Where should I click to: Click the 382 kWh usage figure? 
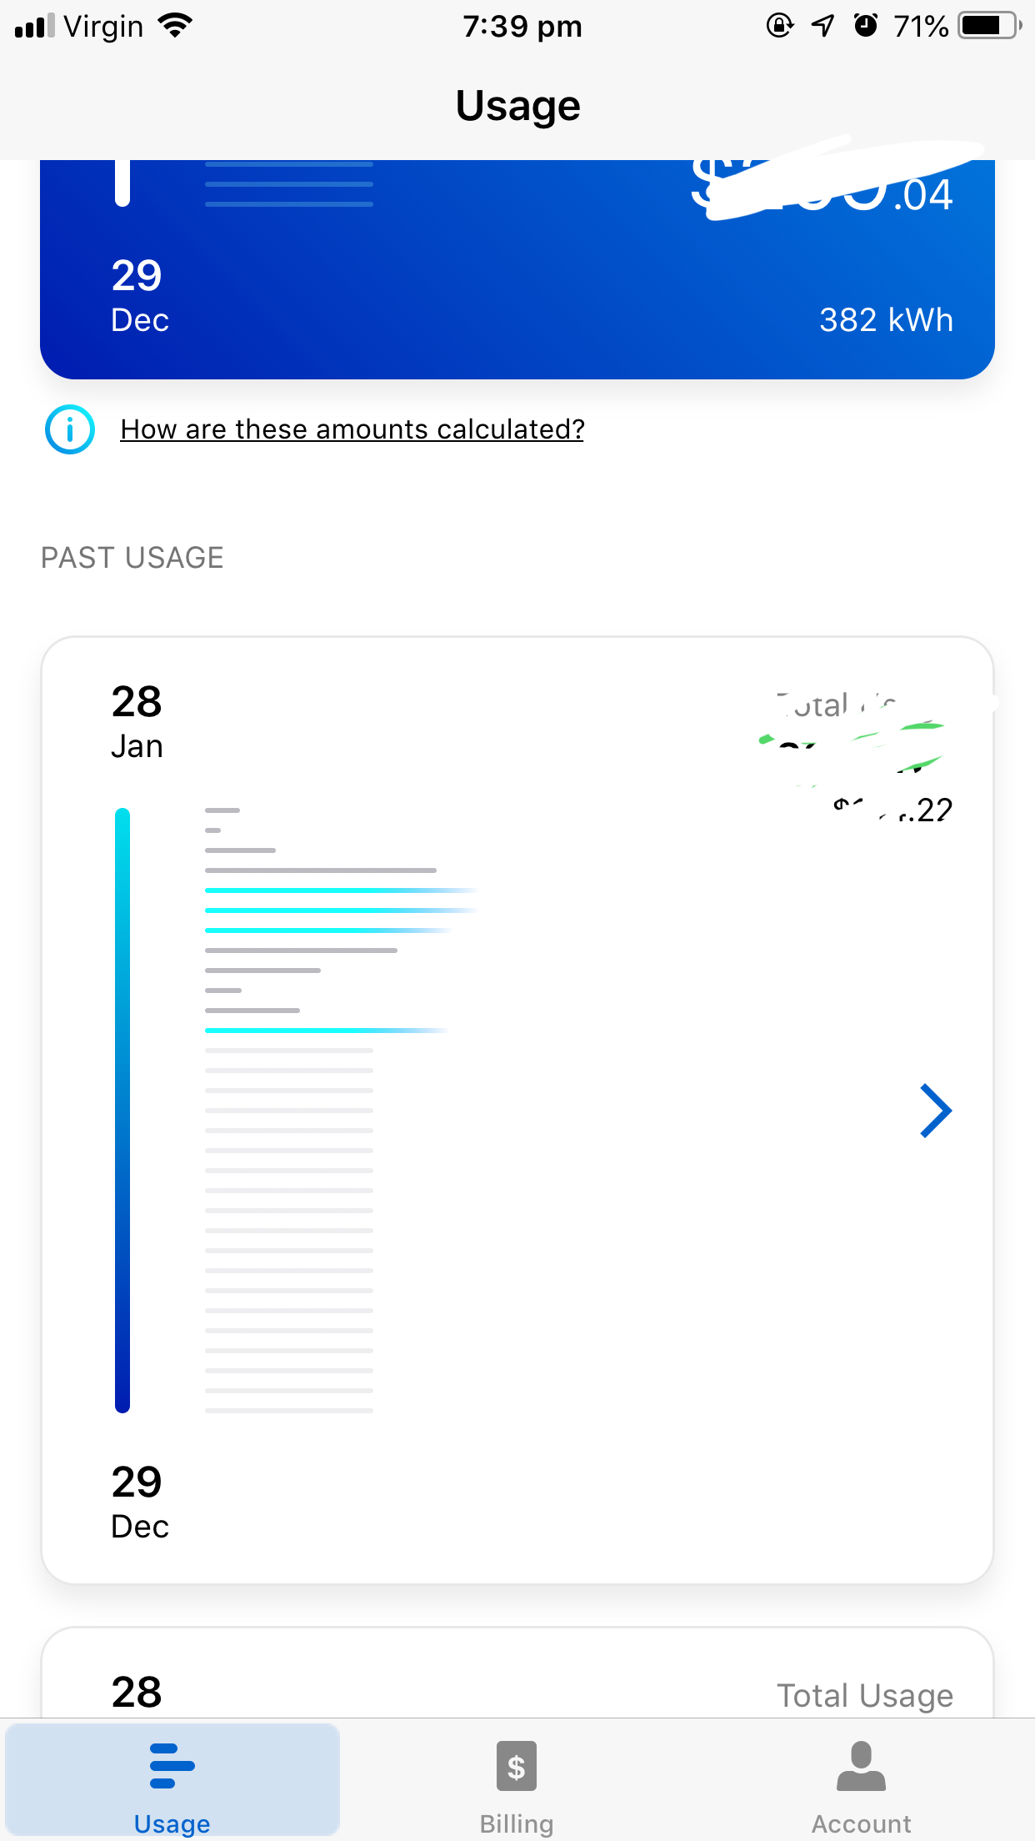[x=886, y=319]
